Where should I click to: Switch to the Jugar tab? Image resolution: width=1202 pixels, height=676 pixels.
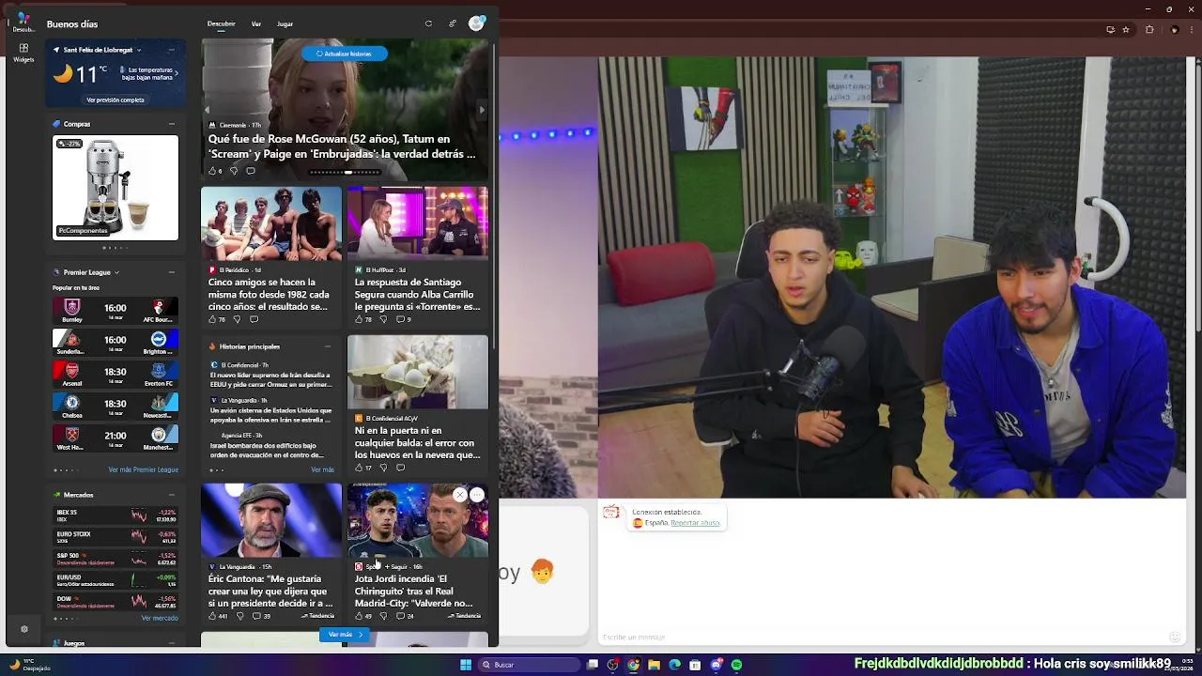click(x=285, y=23)
